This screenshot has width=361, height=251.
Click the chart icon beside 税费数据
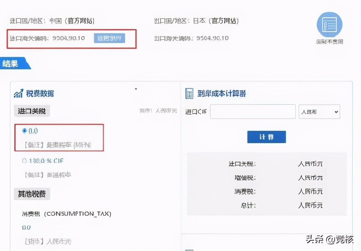coord(18,94)
